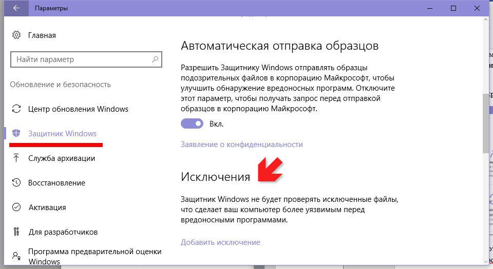Select Защитник Windows in sidebar

pyautogui.click(x=62, y=134)
